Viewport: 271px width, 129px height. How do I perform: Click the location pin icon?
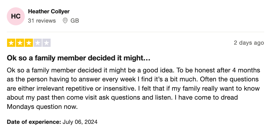[65, 21]
